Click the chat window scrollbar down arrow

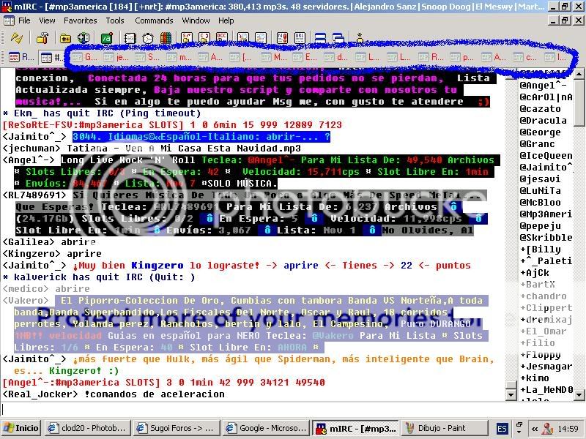pyautogui.click(x=511, y=394)
